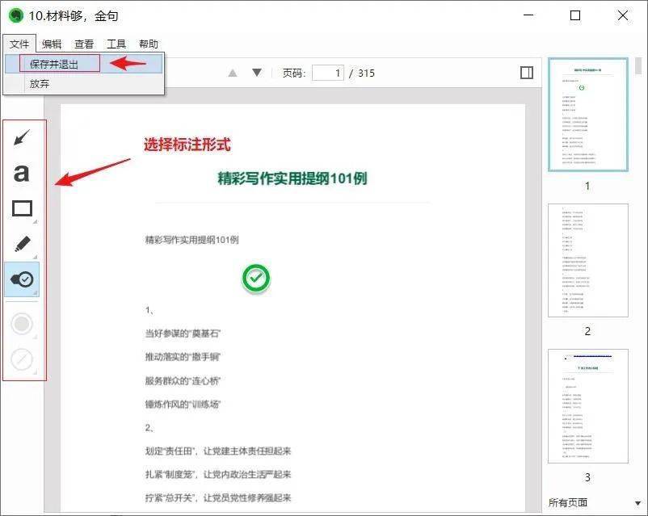648x516 pixels.
Task: Toggle the thumbnail sidebar panel
Action: coord(527,73)
